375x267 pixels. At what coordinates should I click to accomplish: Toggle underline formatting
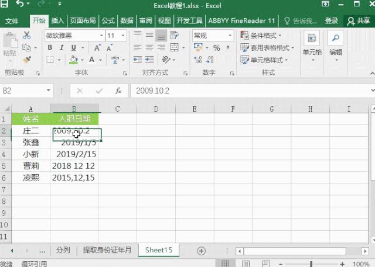pyautogui.click(x=74, y=48)
